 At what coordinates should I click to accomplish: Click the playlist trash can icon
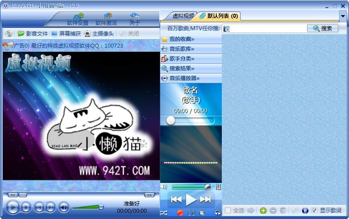pos(283,211)
